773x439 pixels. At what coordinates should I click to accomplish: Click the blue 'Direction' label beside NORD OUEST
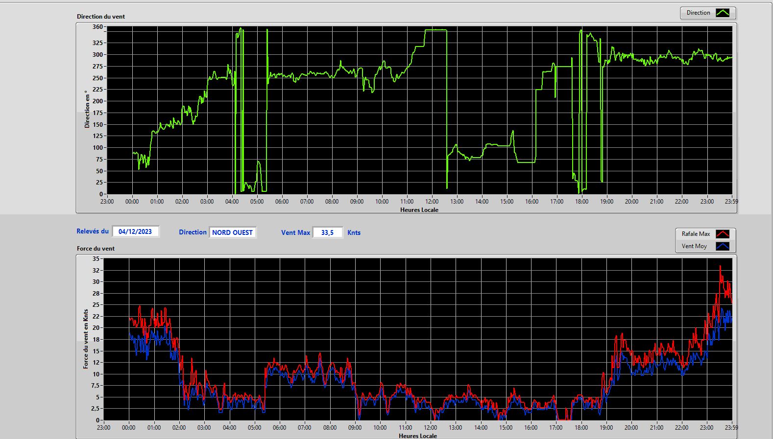(x=193, y=232)
